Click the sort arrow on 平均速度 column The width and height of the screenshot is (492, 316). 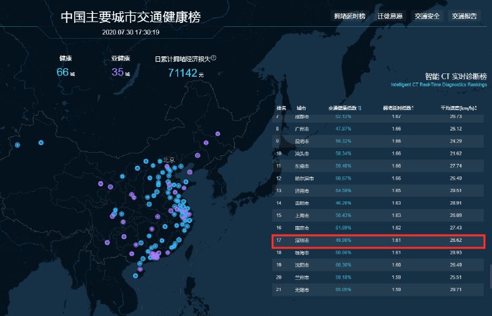[476, 107]
